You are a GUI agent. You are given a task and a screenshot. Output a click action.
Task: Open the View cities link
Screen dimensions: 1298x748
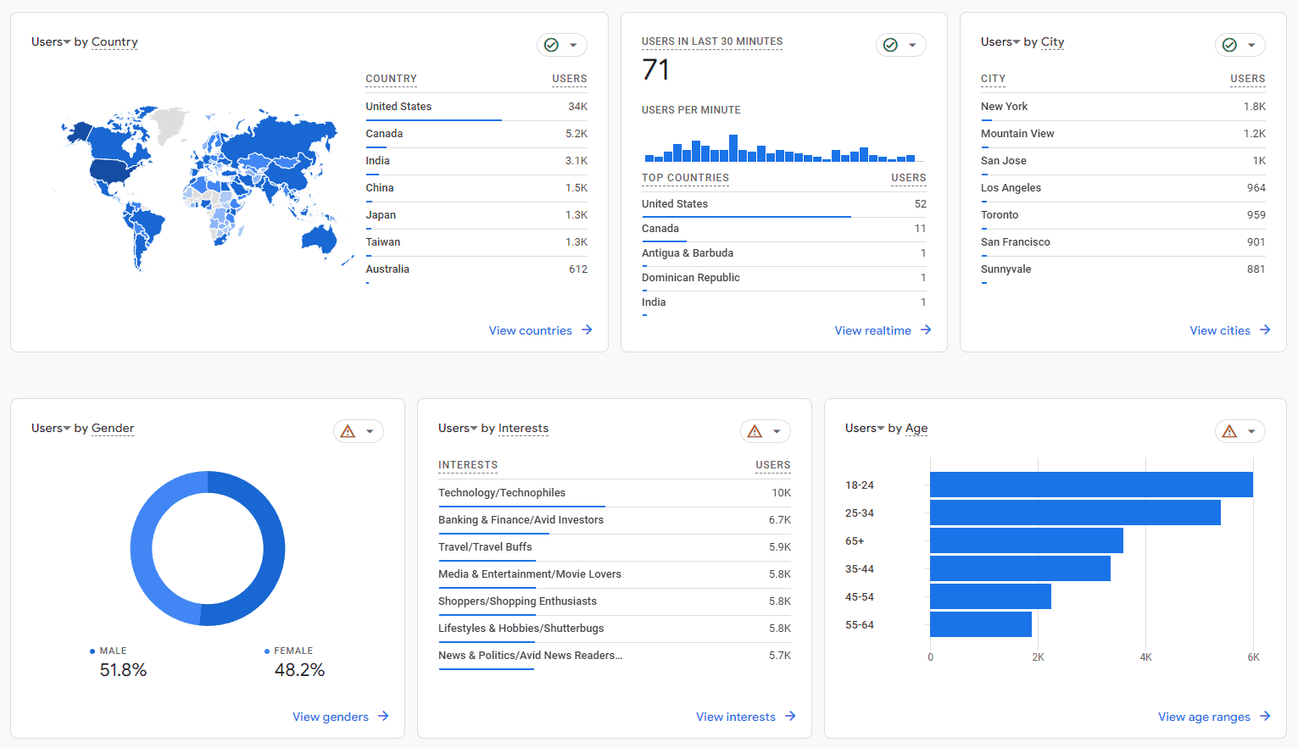(1221, 330)
